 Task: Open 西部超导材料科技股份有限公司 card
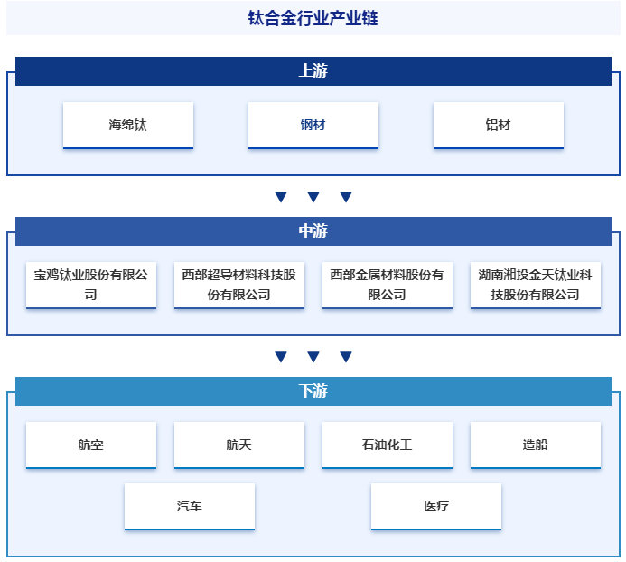(239, 285)
